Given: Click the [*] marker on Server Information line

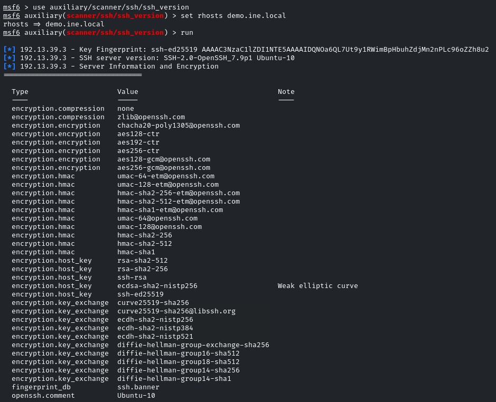Looking at the screenshot, I should click(10, 66).
